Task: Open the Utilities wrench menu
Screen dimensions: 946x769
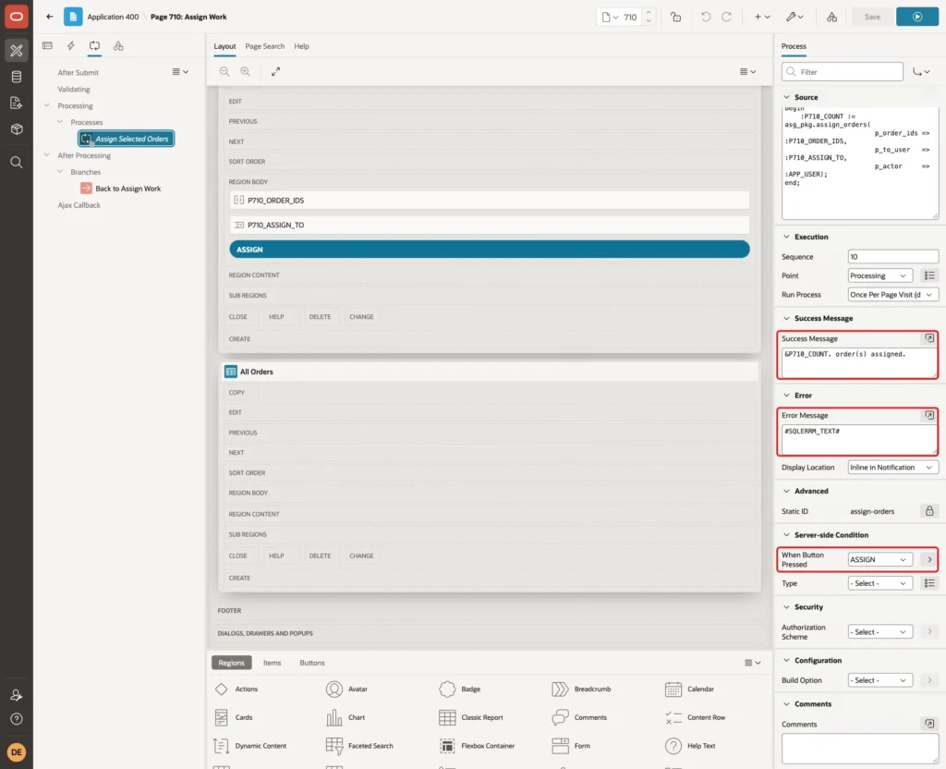Action: pos(794,17)
